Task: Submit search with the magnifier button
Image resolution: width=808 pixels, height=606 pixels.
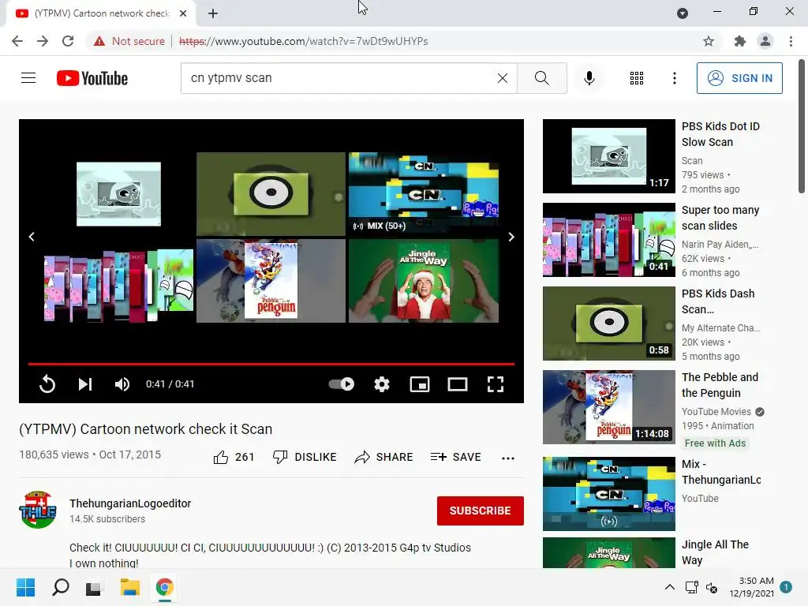Action: click(541, 78)
